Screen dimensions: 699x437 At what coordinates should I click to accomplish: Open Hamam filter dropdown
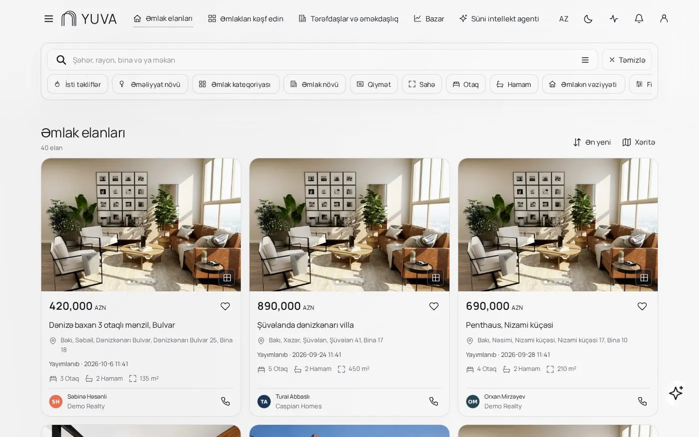pos(514,84)
